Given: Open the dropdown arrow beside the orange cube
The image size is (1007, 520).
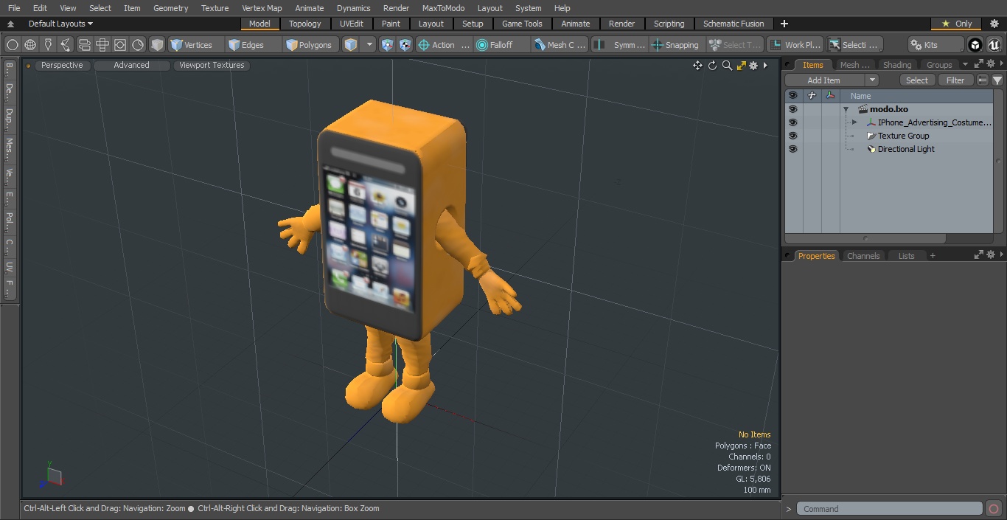Looking at the screenshot, I should click(x=369, y=45).
